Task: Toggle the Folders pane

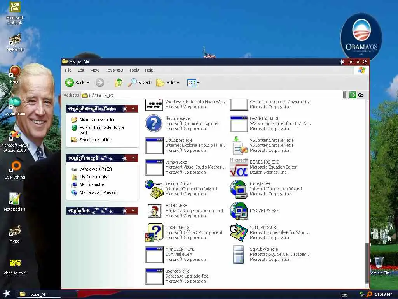Action: (x=168, y=83)
